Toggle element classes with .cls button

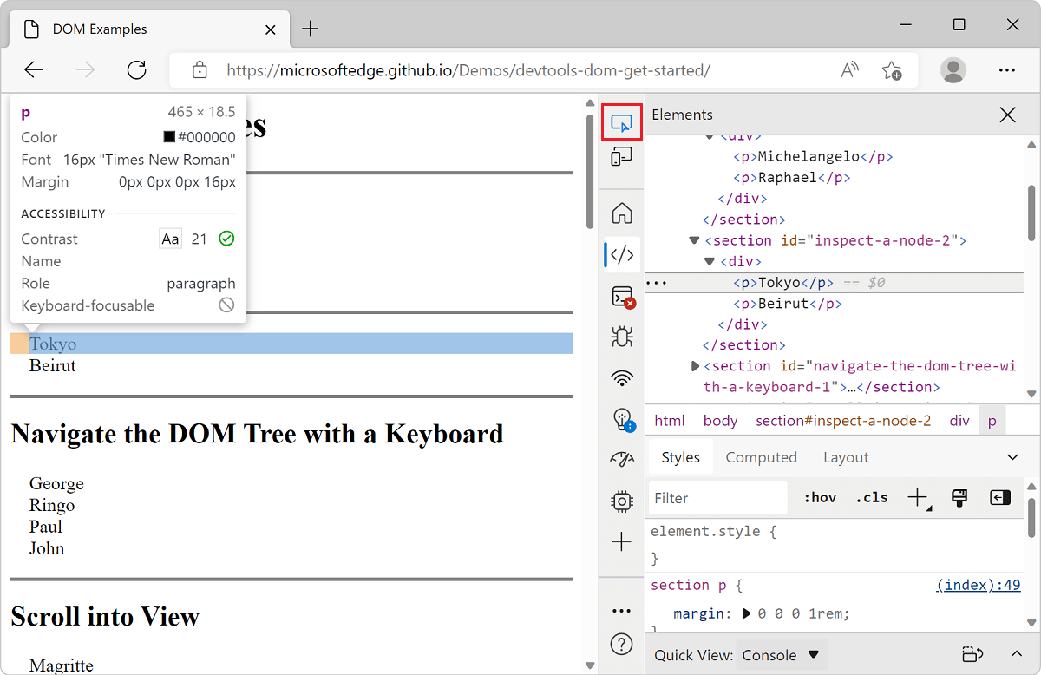[x=870, y=496]
